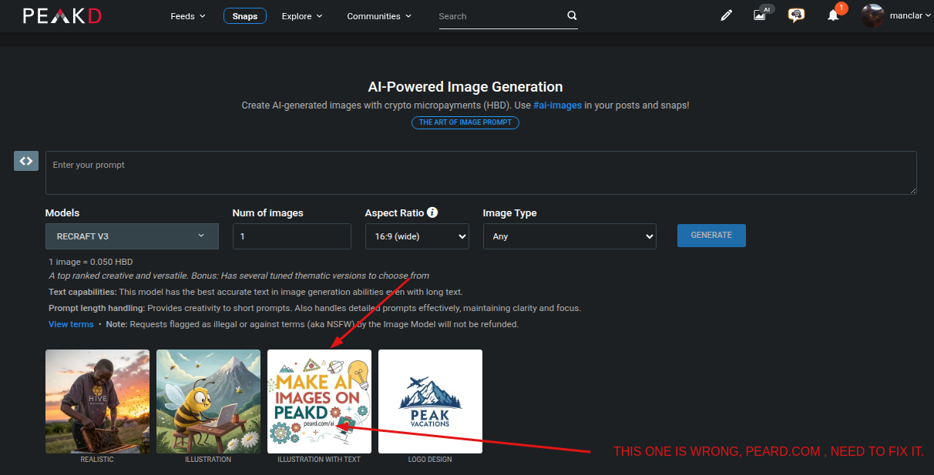Select the ILLUSTRATION bee thumbnail
This screenshot has width=934, height=475.
pyautogui.click(x=208, y=402)
